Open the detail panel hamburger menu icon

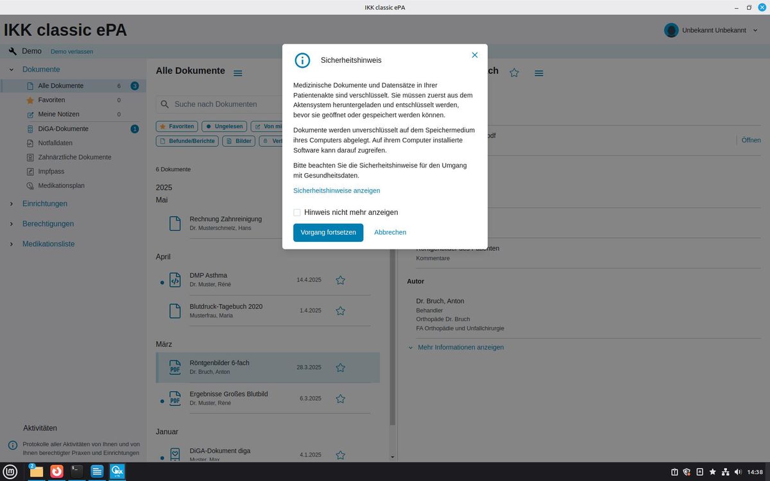tap(539, 73)
